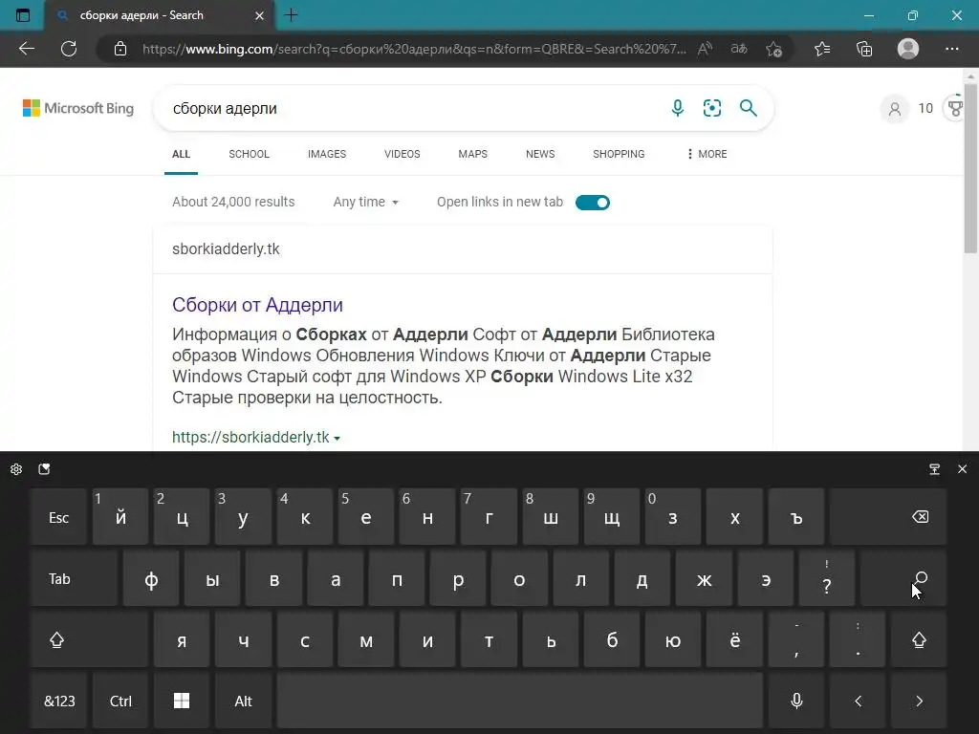Tap the Backspace key
Viewport: 979px width, 734px height.
pos(888,517)
